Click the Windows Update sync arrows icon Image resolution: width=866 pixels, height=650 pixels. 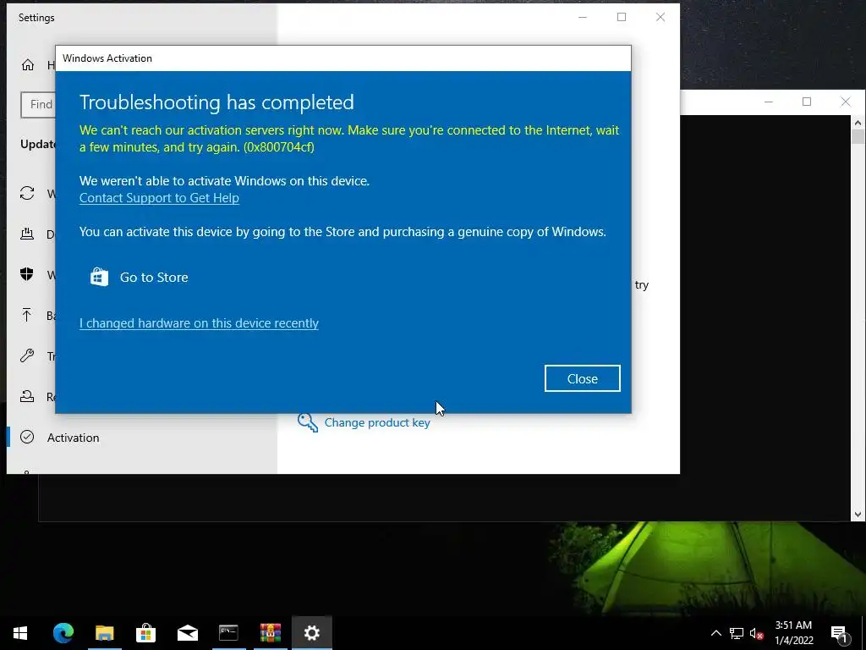(x=27, y=193)
